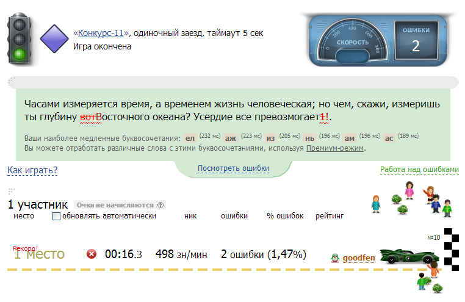
Task: Click the «% ошибок» column header
Action: (285, 216)
